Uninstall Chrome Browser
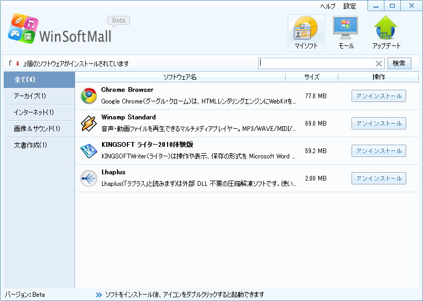Screen dimensions: 423x301 tap(379, 96)
